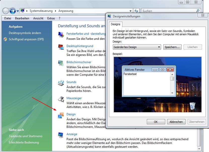Screen dimensions: 209x152
Task: Open Erleichterte Bedienung link
Action: (24, 142)
